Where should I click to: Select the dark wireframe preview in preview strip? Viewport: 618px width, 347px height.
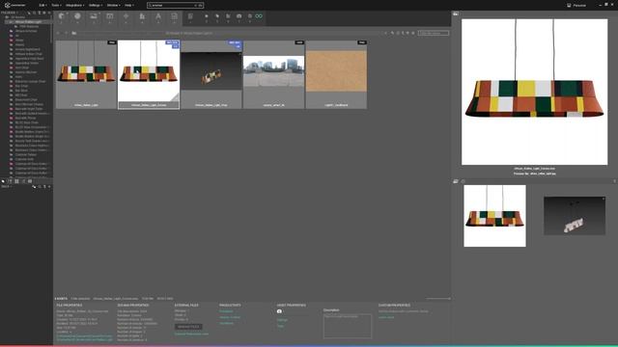click(x=575, y=216)
